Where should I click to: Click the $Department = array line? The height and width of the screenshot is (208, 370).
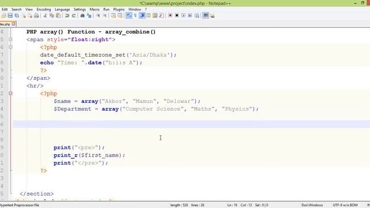(156, 109)
